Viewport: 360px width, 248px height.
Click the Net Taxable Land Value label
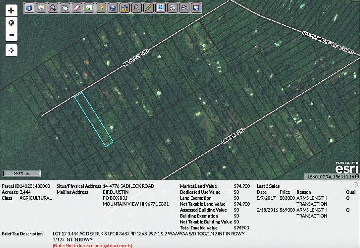pos(203,204)
